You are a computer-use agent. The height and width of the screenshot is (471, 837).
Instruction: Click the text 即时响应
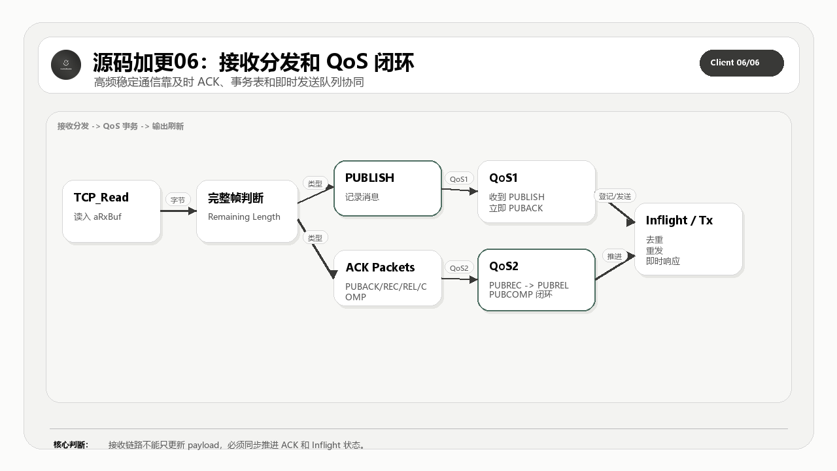[663, 261]
